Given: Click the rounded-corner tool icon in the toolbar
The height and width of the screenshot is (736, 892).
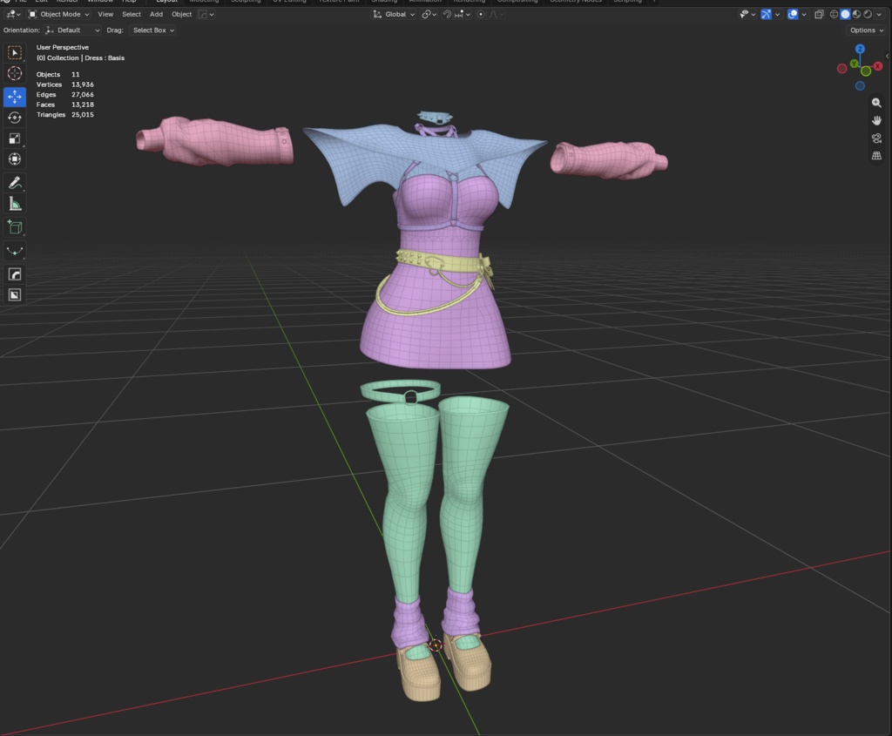Looking at the screenshot, I should point(15,274).
